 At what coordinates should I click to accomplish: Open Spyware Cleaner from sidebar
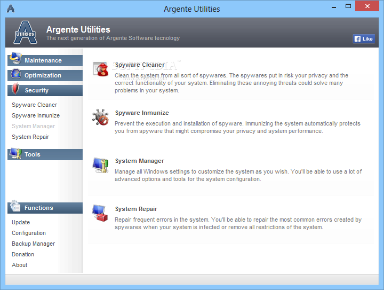34,105
